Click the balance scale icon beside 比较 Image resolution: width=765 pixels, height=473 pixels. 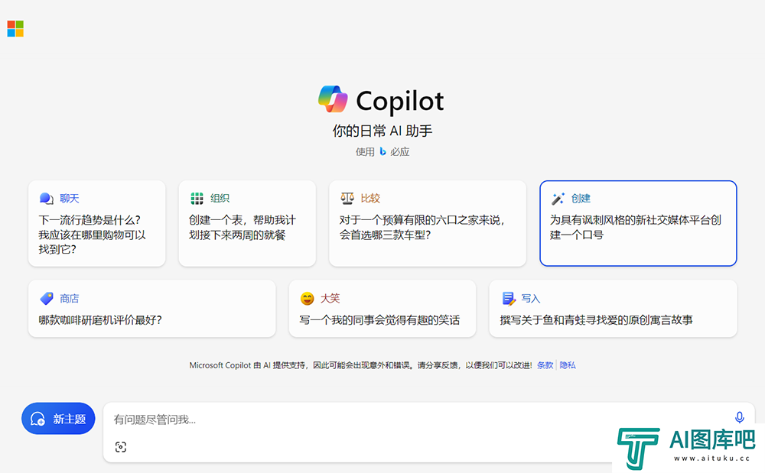click(347, 198)
